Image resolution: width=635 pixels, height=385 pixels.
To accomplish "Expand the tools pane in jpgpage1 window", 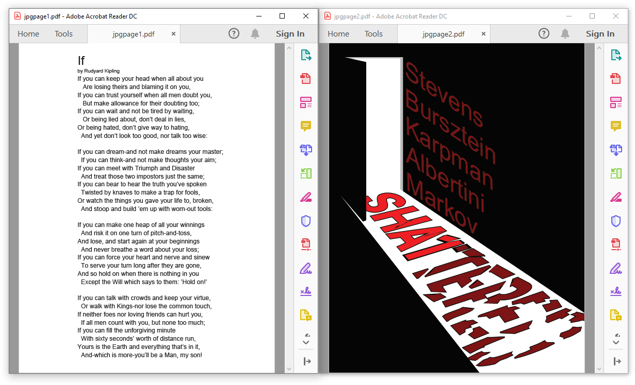I will click(x=307, y=361).
